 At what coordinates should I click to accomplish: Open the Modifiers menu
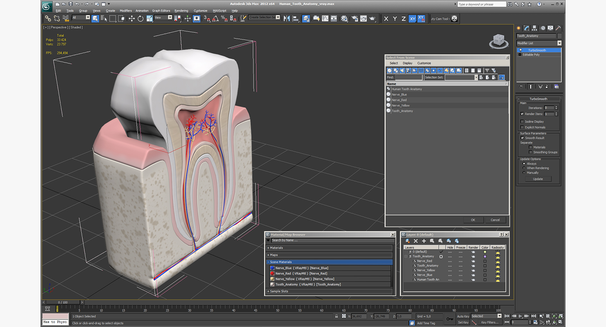(x=126, y=11)
